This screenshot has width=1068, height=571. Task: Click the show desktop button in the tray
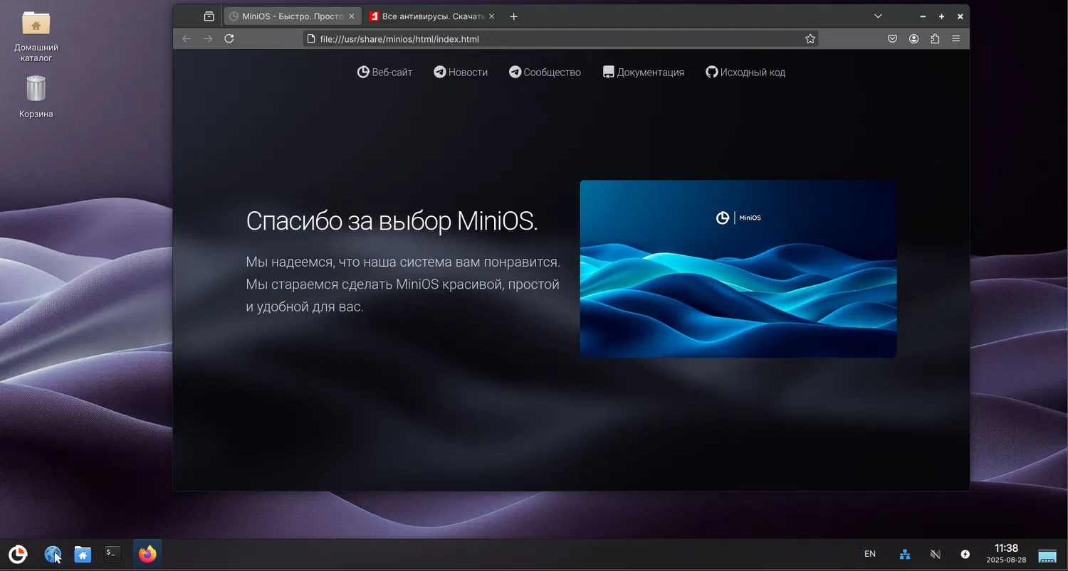click(1047, 555)
